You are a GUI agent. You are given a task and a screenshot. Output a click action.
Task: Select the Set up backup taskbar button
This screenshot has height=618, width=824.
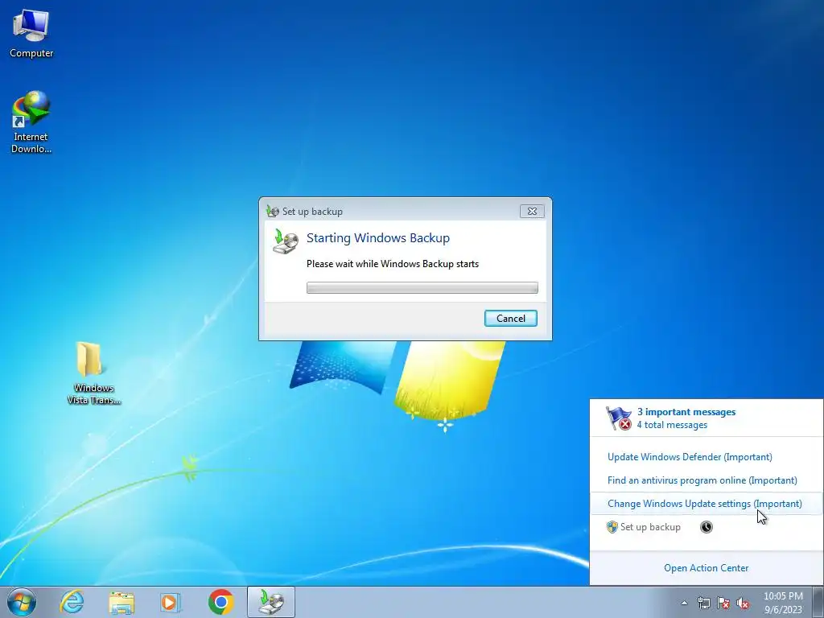click(270, 602)
